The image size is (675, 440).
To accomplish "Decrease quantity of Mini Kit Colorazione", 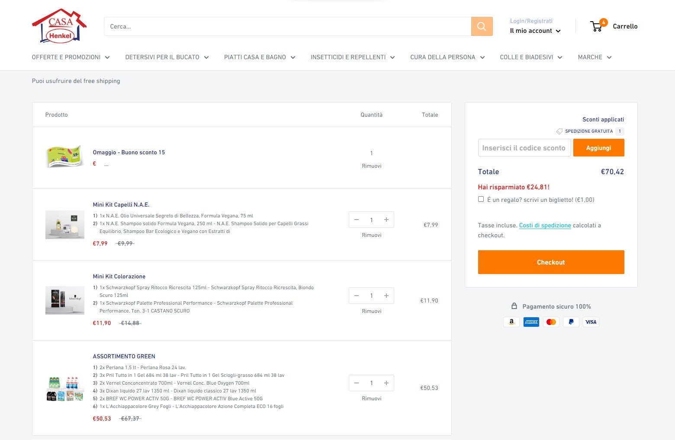I will pos(357,296).
